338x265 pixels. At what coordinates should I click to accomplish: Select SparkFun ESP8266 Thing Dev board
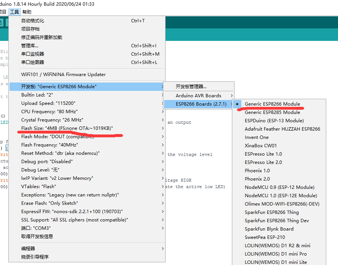(x=279, y=221)
